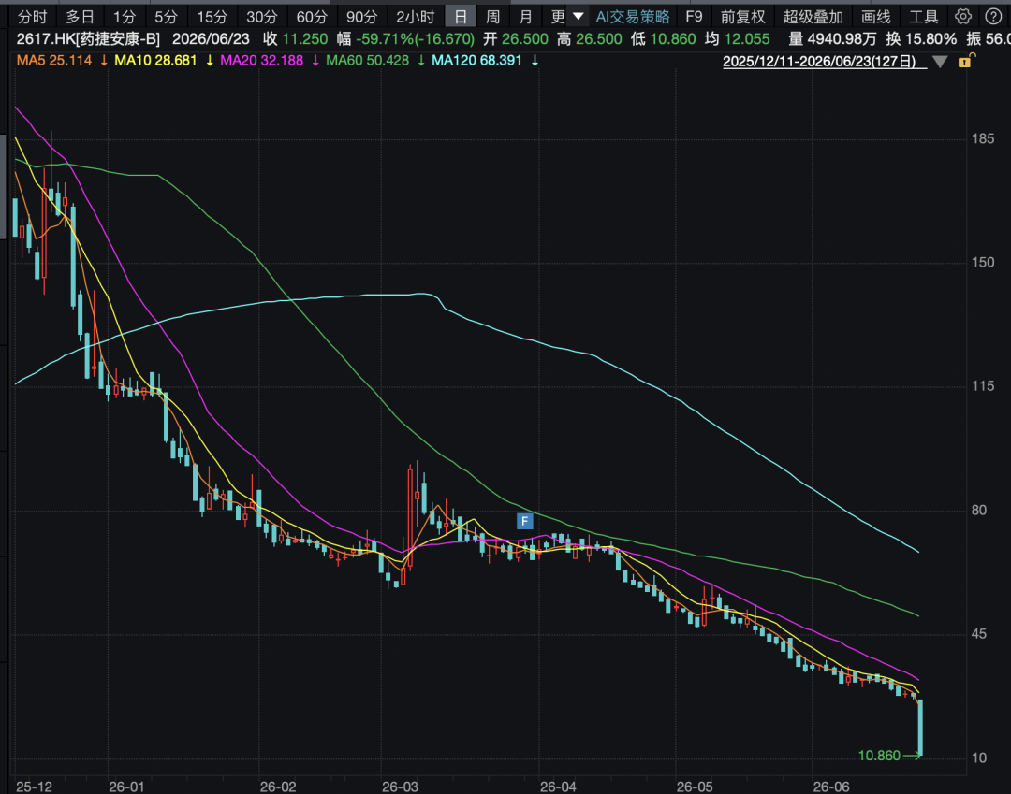Screen dimensions: 1011x794
Task: Open AI交易策略 trading strategy
Action: 633,17
